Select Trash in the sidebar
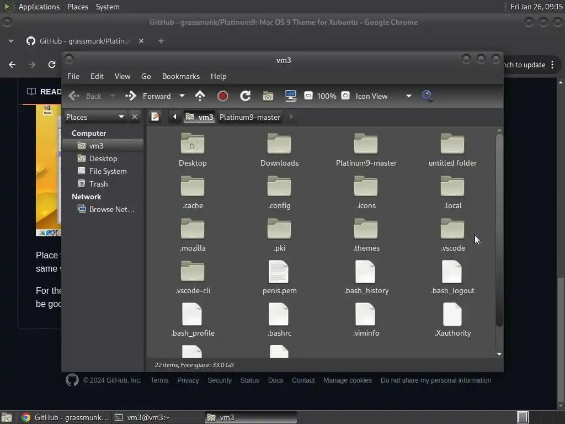Image resolution: width=565 pixels, height=424 pixels. 103,184
